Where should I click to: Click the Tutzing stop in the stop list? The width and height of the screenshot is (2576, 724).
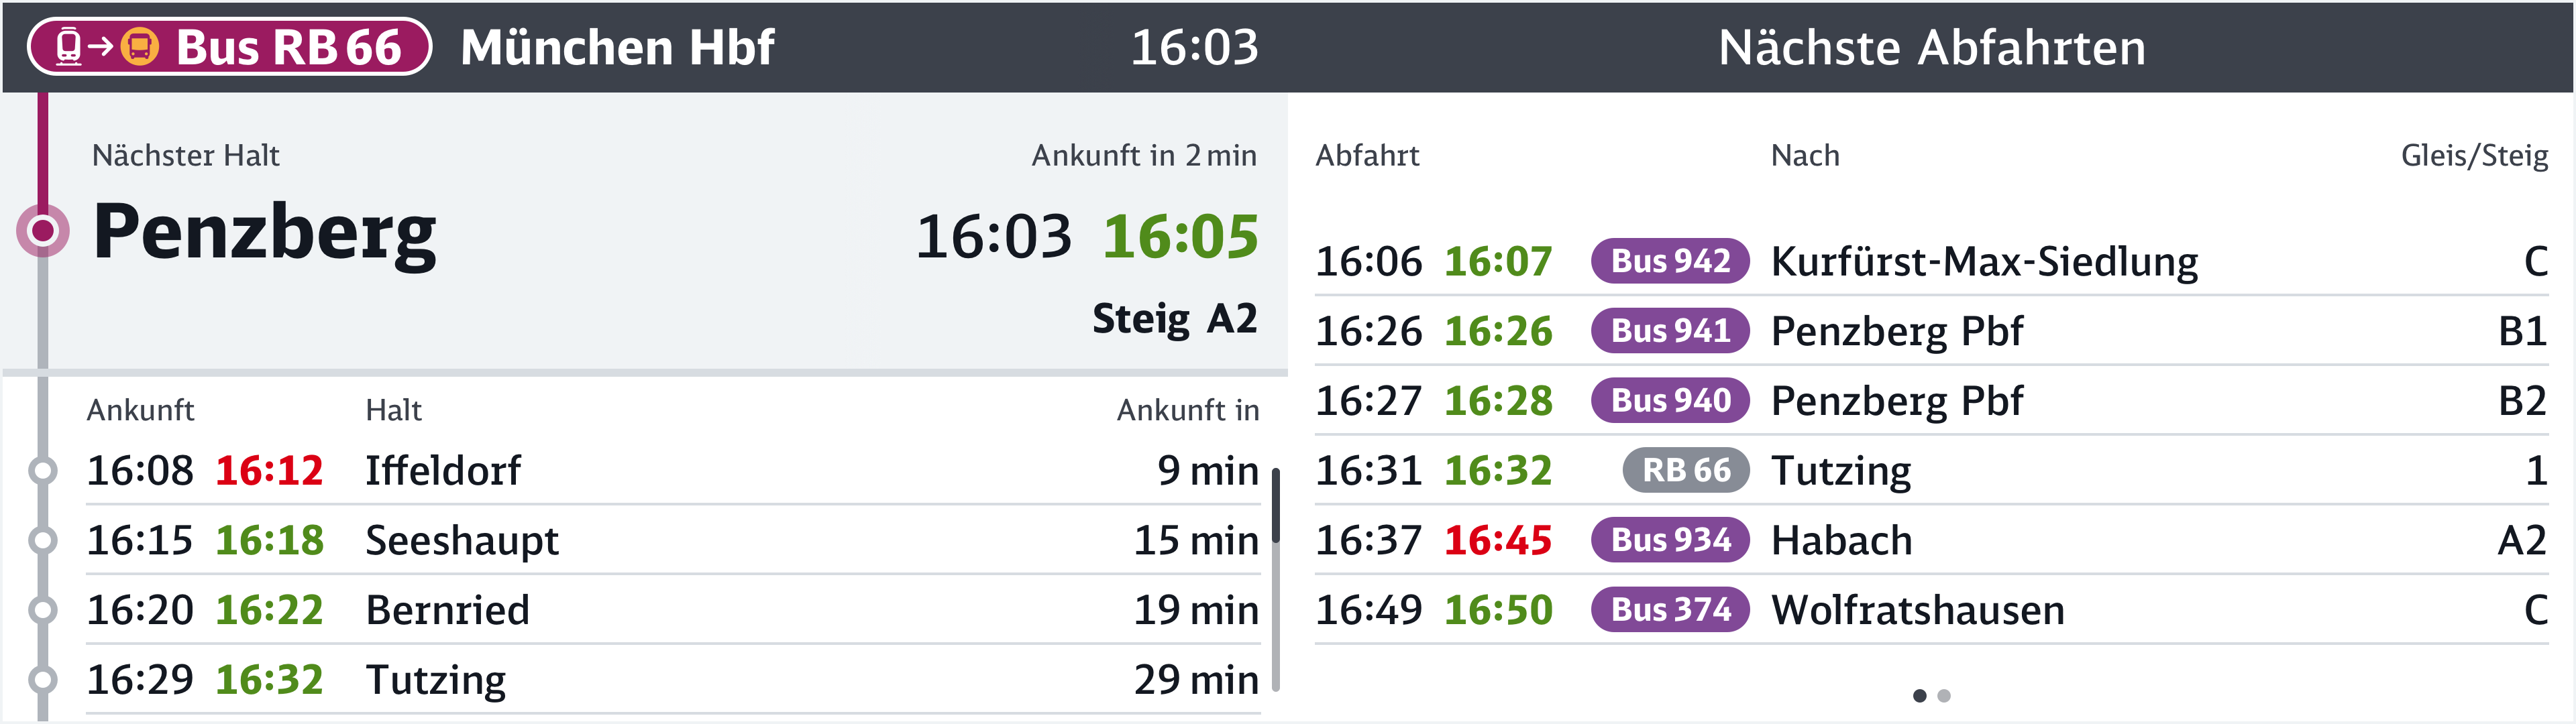[x=436, y=680]
